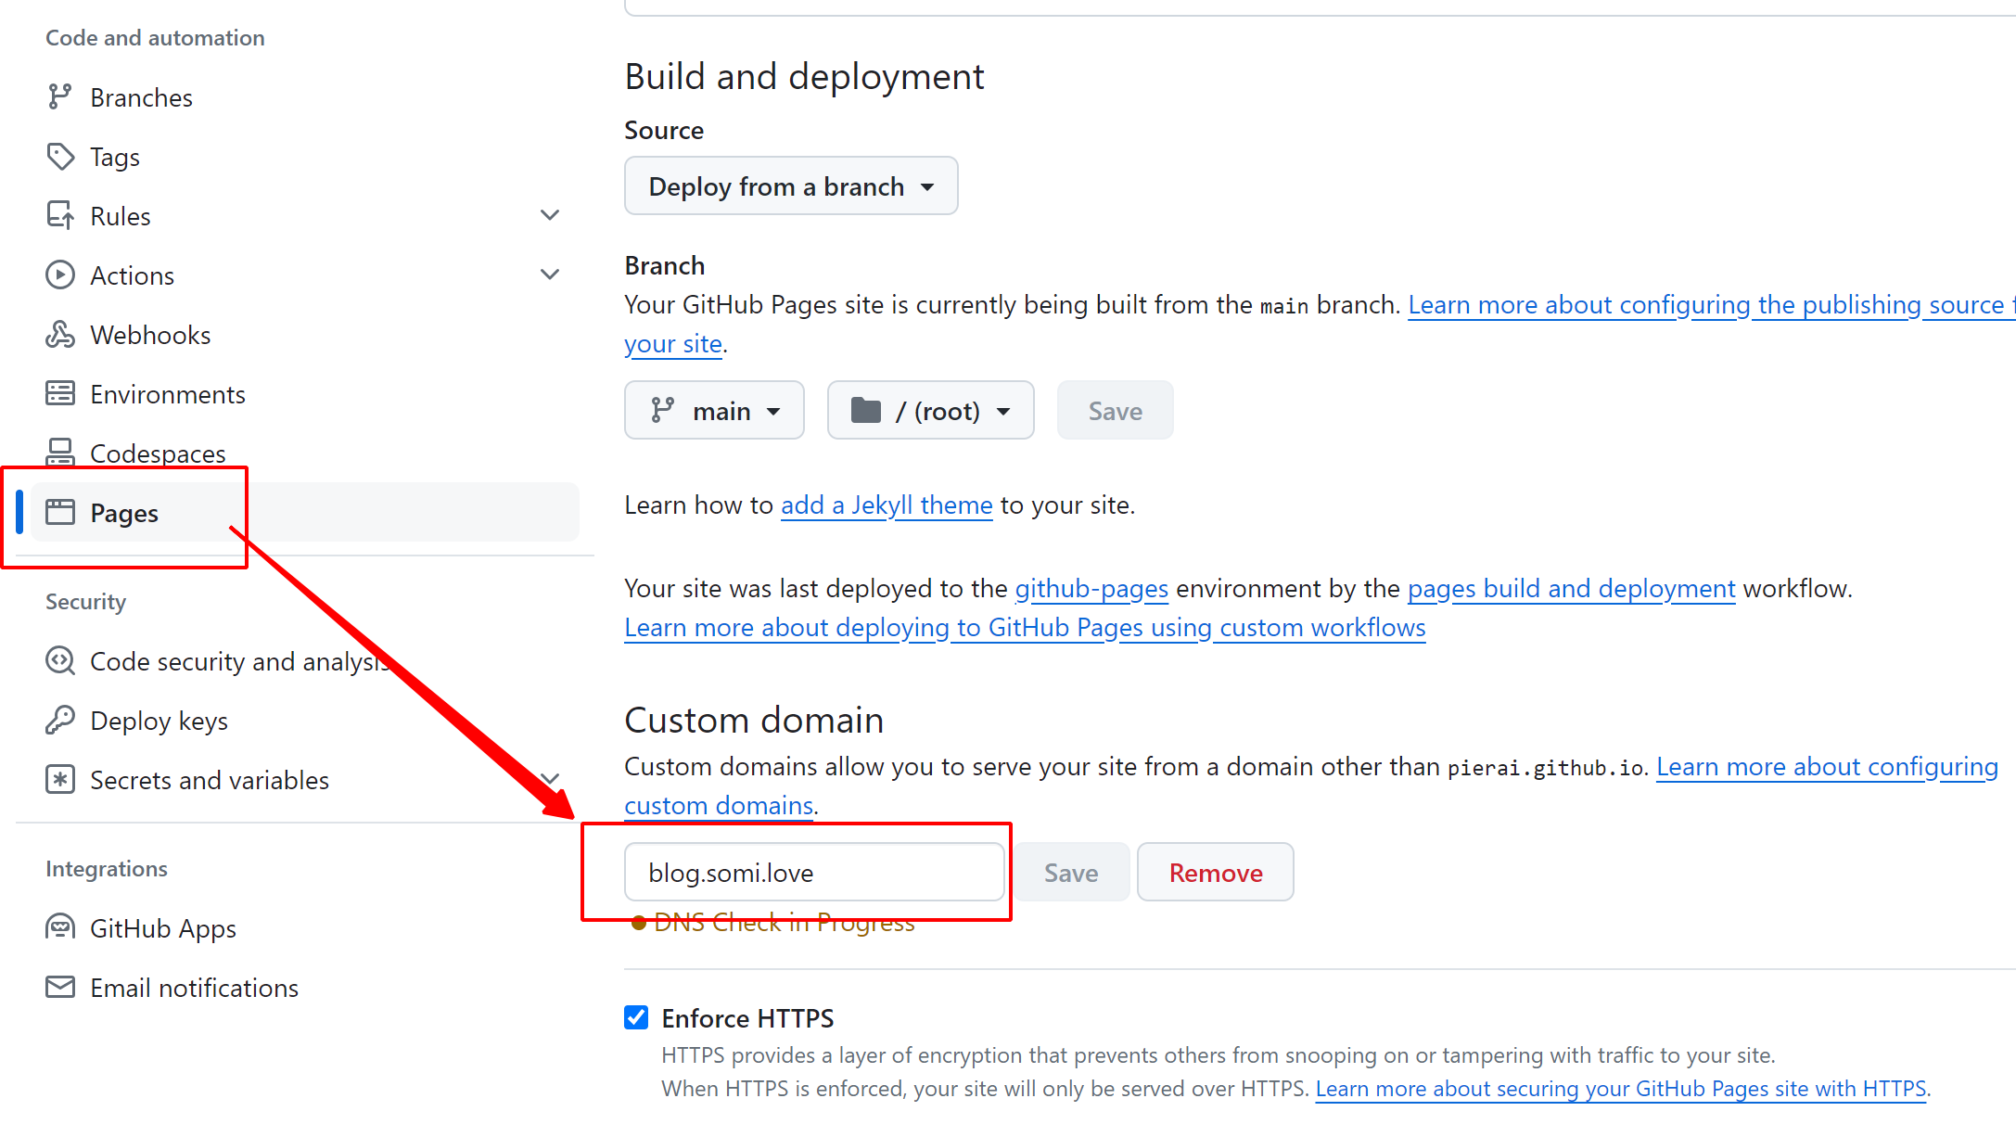Click the GitHub Apps robot icon
Image resolution: width=2016 pixels, height=1124 pixels.
point(60,927)
